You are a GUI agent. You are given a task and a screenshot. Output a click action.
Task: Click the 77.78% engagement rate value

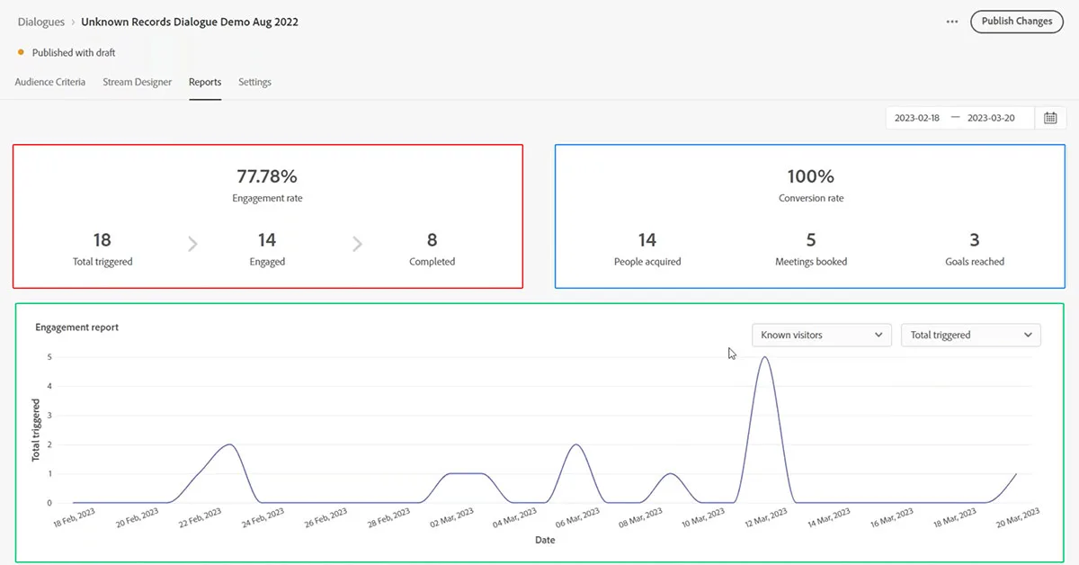[268, 175]
